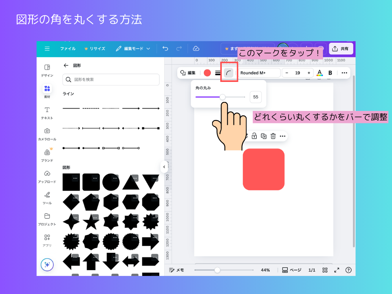Toggle the grid view at the bottom bar

pyautogui.click(x=325, y=270)
